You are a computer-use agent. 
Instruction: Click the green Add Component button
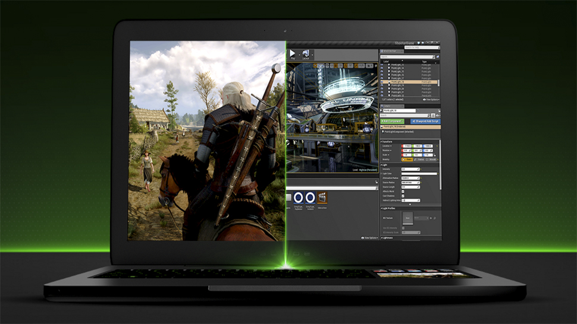coord(392,121)
